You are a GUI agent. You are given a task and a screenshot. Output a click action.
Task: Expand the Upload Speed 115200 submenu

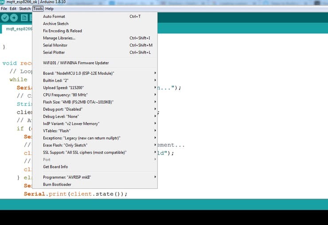pos(94,87)
